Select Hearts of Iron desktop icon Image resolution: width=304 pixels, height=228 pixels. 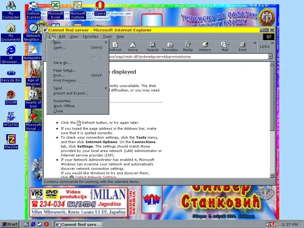pyautogui.click(x=33, y=99)
